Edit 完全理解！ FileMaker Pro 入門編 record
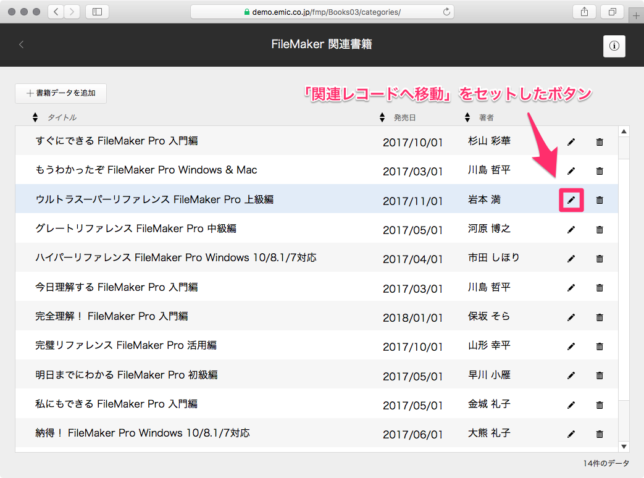Viewport: 644px width, 478px height. (571, 317)
